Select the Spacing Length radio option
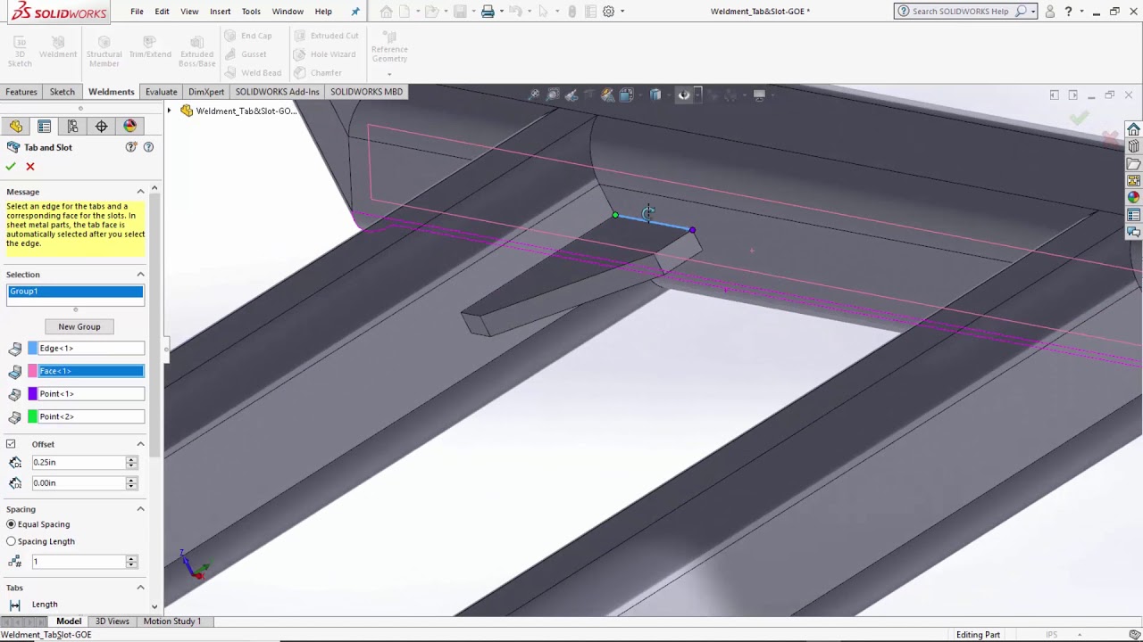The width and height of the screenshot is (1143, 642). (x=11, y=541)
